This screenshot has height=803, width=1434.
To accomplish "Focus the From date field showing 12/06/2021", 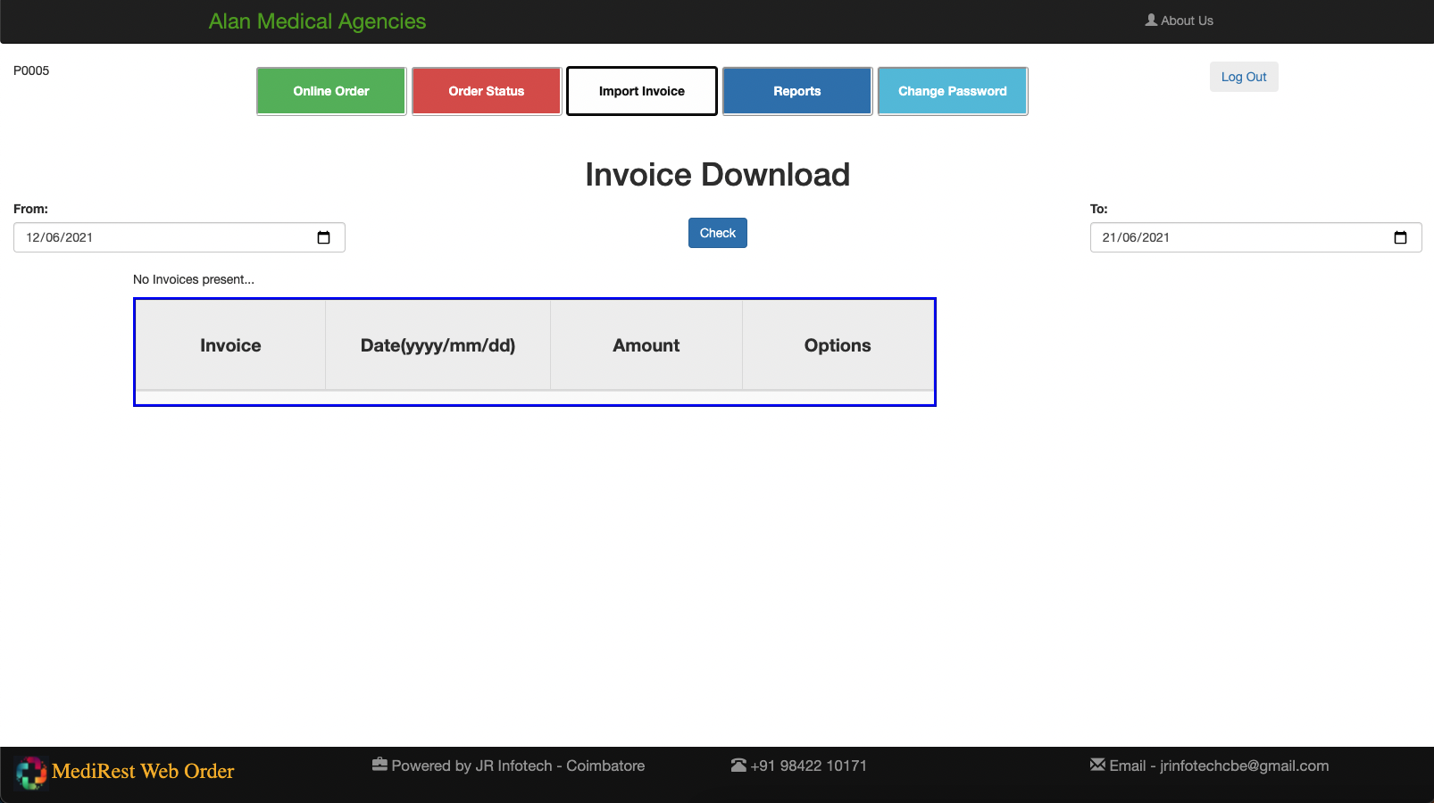I will pos(161,237).
